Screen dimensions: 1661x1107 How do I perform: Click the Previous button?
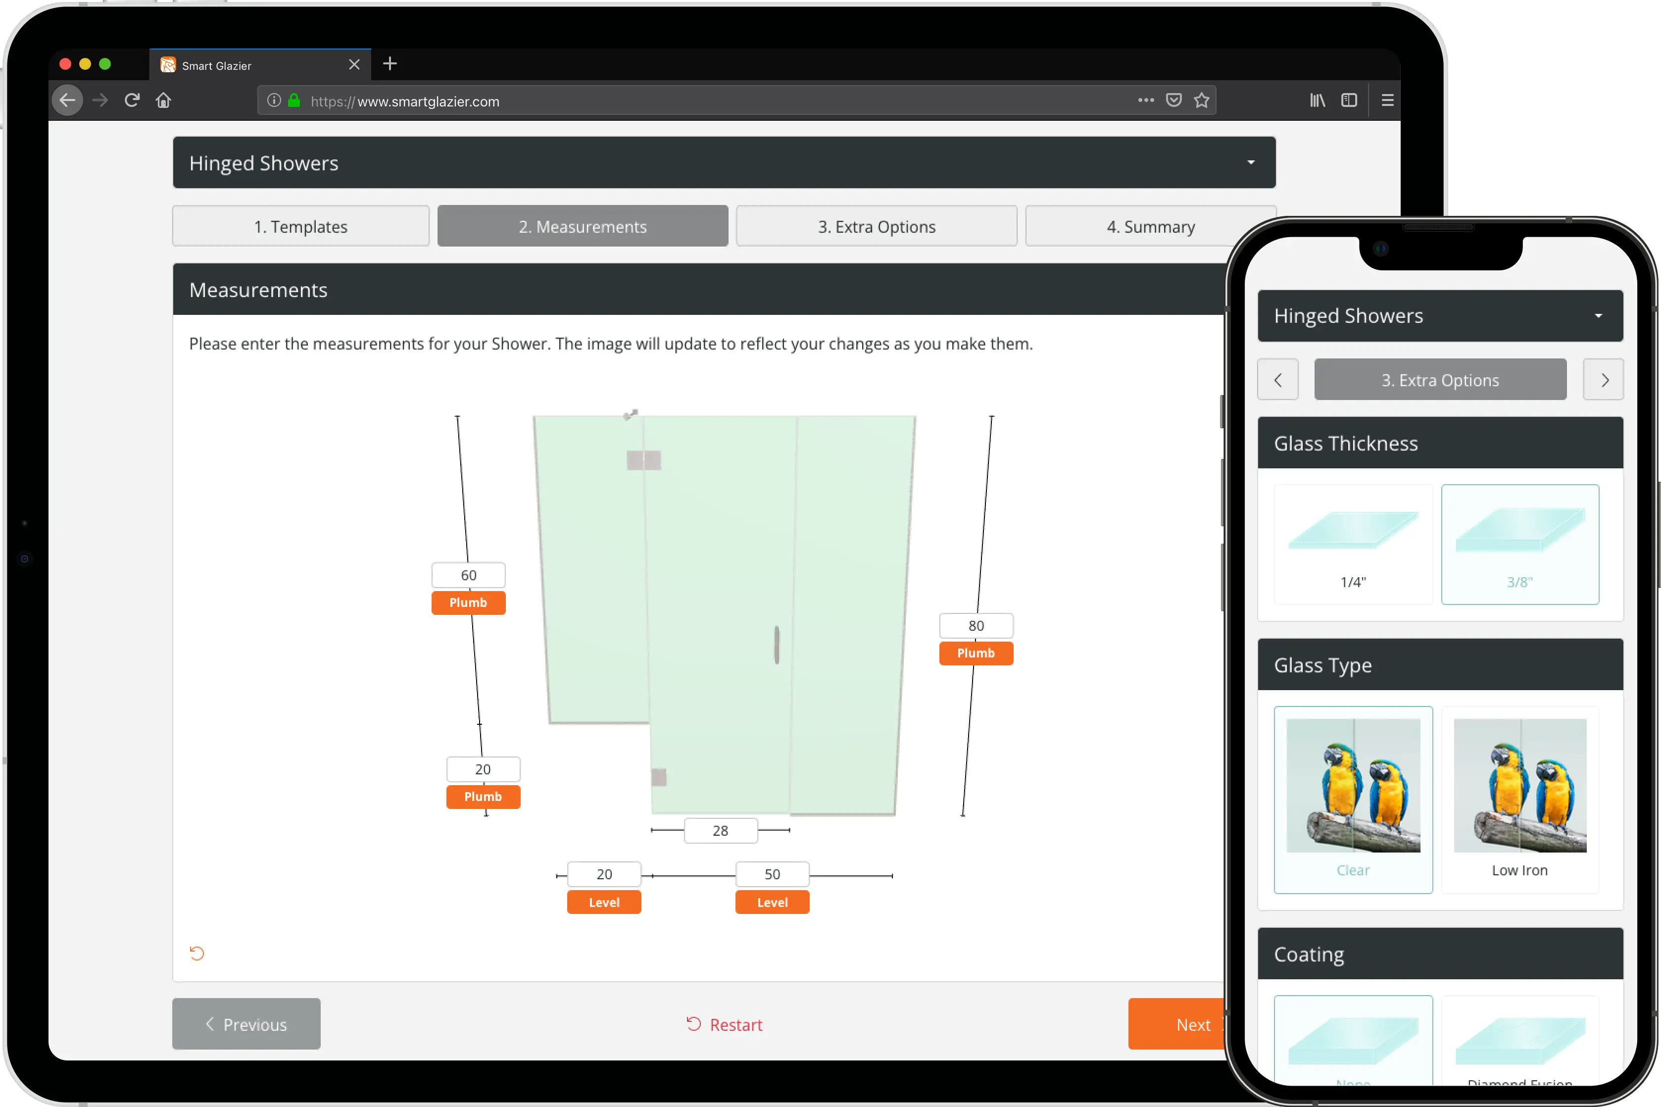point(246,1024)
